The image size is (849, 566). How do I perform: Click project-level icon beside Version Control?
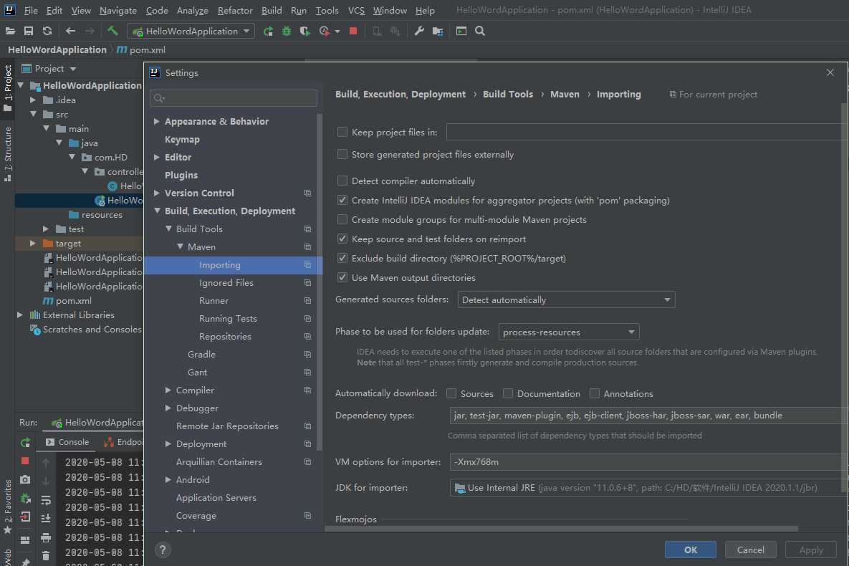click(x=307, y=193)
